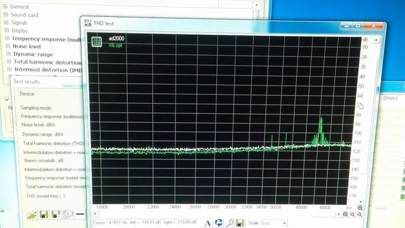Expand the Noise level node
This screenshot has height=228, width=405.
click(x=8, y=46)
